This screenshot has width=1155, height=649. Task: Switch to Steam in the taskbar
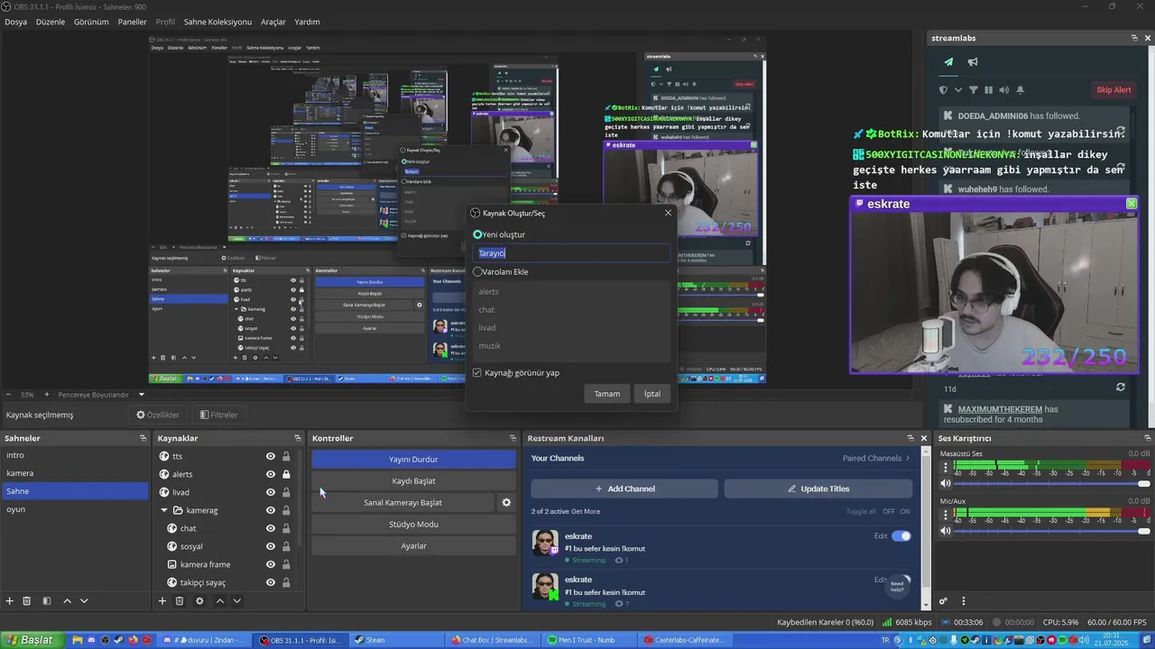397,640
